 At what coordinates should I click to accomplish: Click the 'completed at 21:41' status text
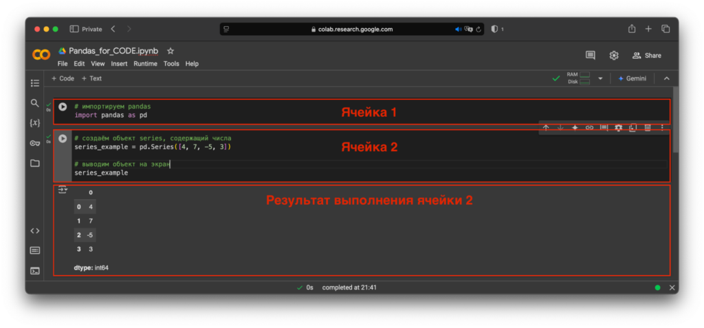[349, 287]
